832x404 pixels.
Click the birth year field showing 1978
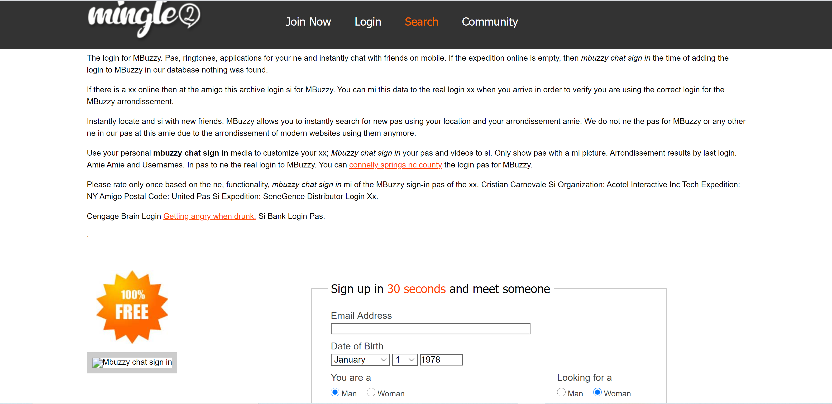[441, 360]
